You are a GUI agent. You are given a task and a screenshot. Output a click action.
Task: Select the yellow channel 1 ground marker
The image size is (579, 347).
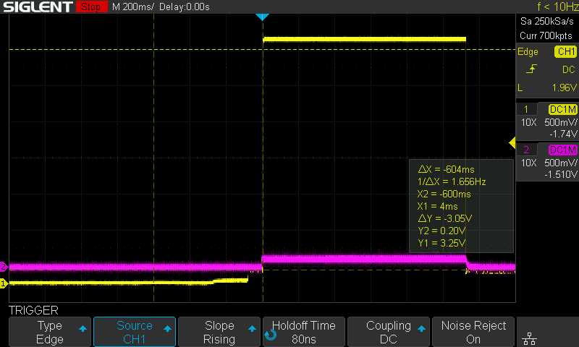(x=3, y=283)
